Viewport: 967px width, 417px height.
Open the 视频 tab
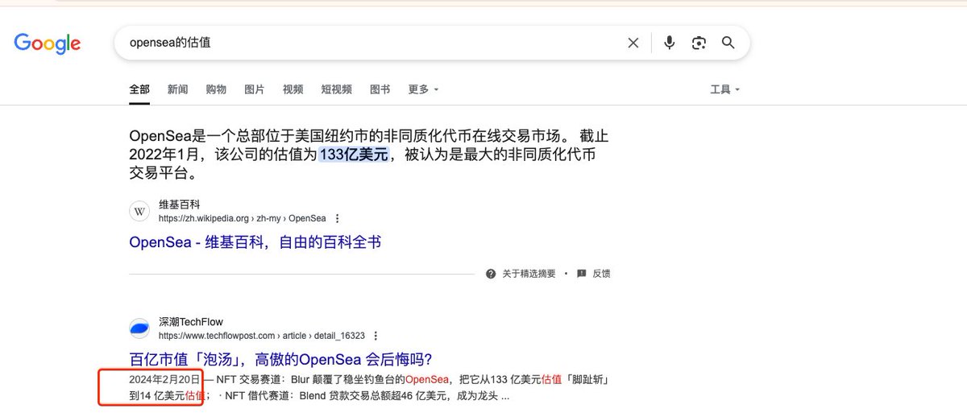tap(293, 89)
